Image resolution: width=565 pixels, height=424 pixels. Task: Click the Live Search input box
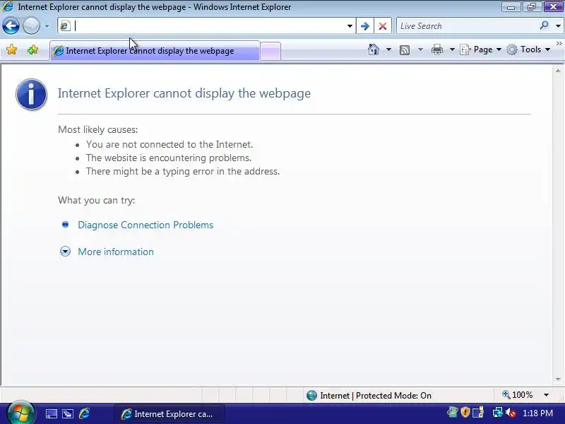[x=467, y=26]
